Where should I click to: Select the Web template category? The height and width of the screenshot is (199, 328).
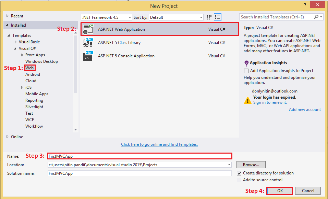29,68
